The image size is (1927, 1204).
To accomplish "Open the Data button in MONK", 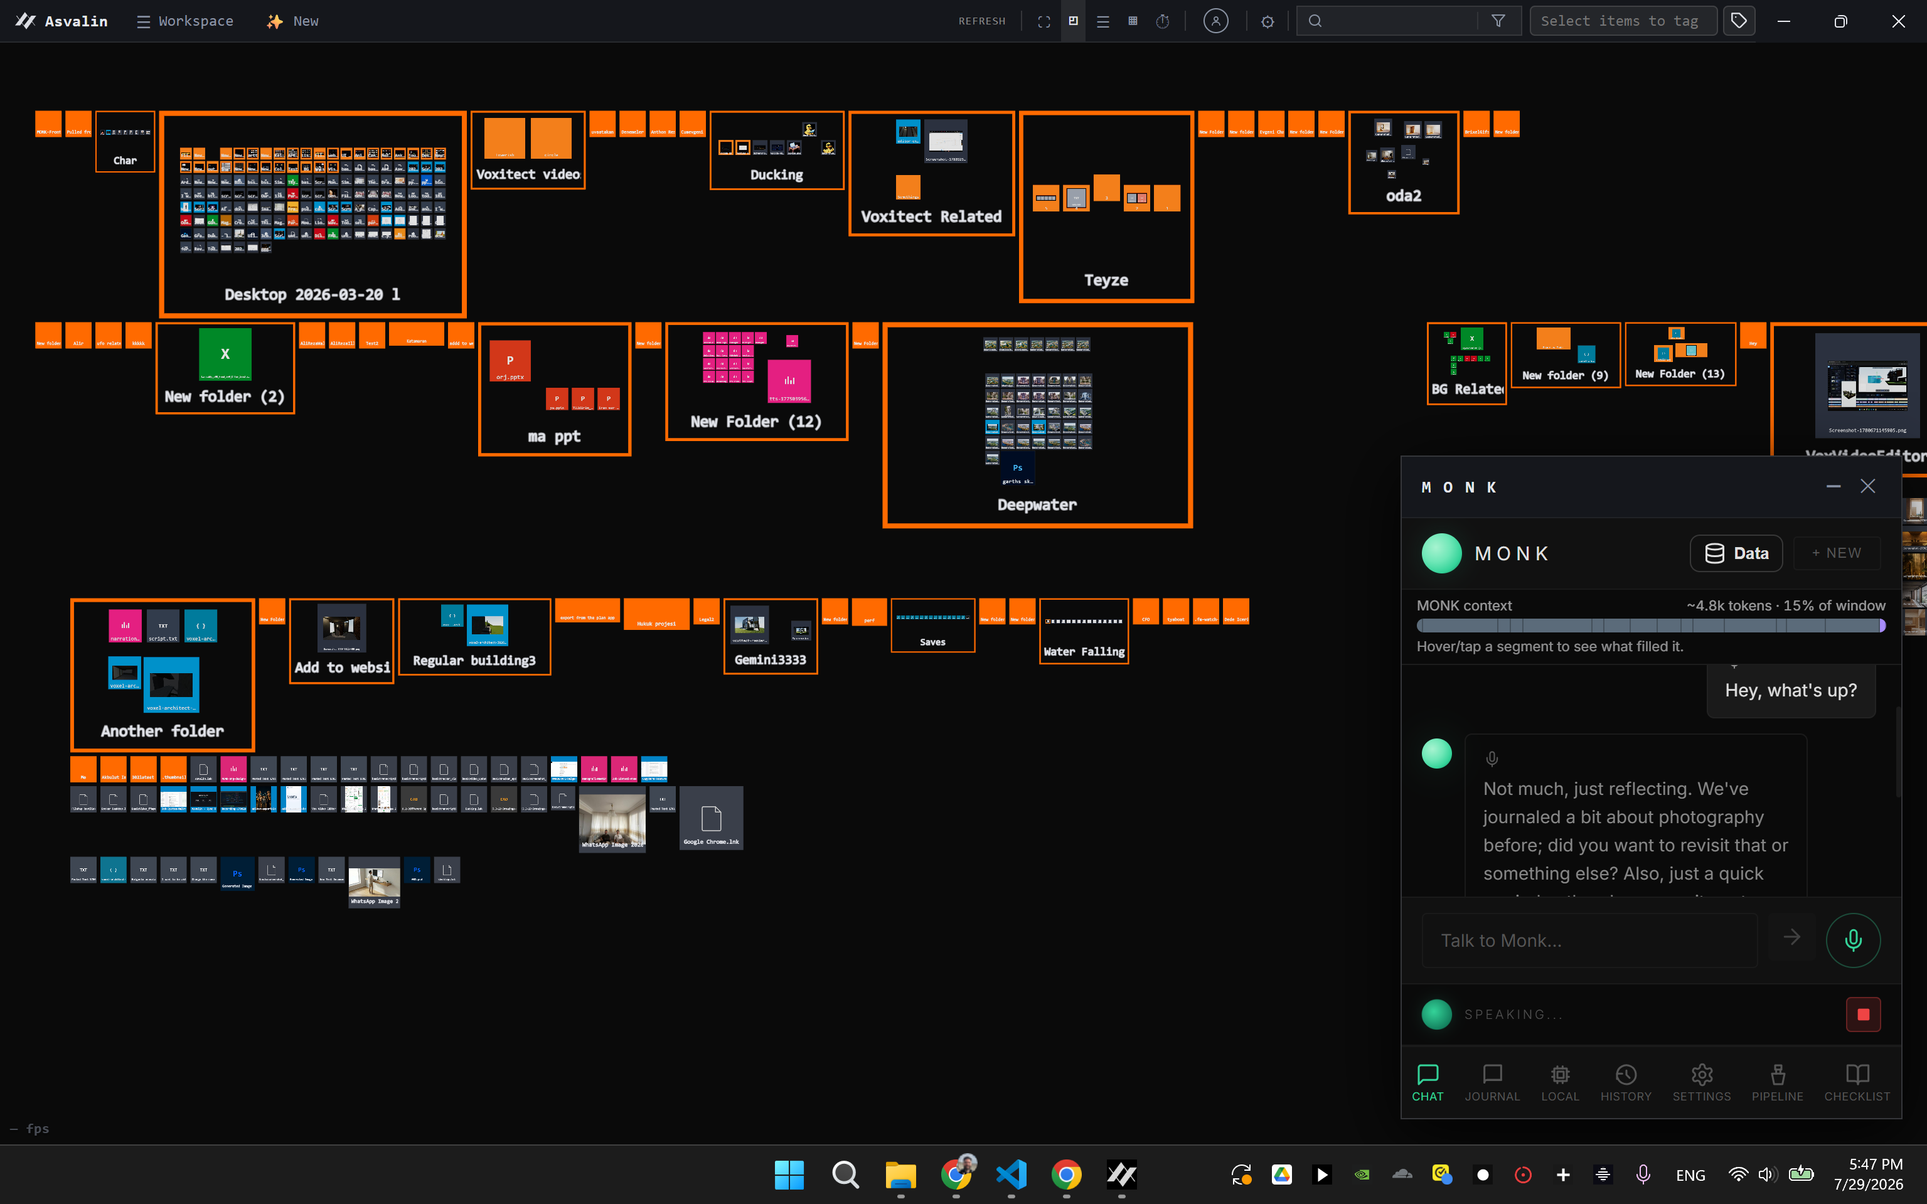I will [1736, 553].
